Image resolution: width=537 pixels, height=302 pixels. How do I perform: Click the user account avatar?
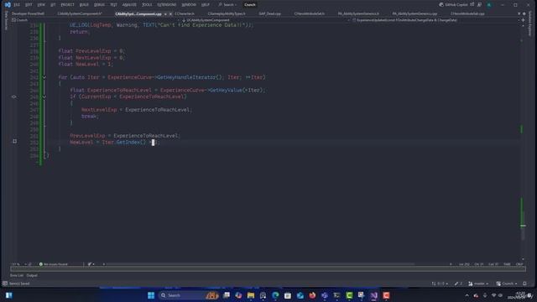point(489,5)
